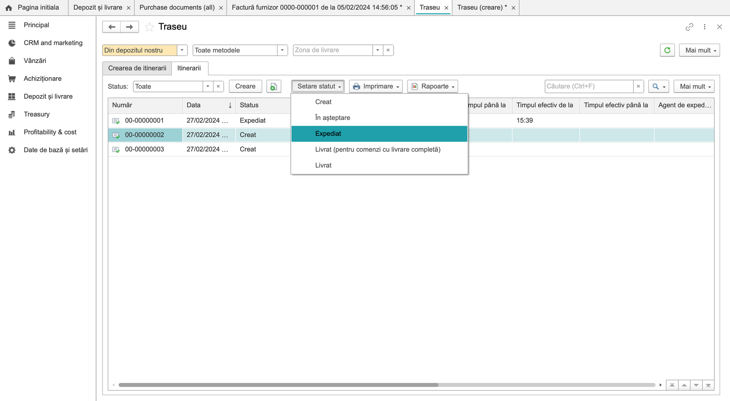Expand the Din depozitul nostru dropdown
Image resolution: width=730 pixels, height=401 pixels.
pos(182,50)
